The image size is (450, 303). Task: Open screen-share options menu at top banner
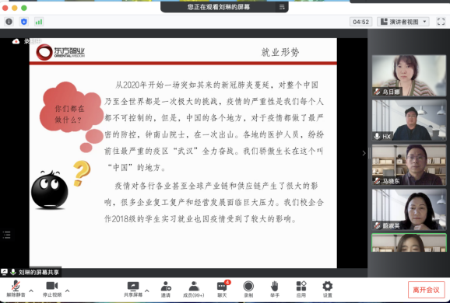tap(282, 7)
